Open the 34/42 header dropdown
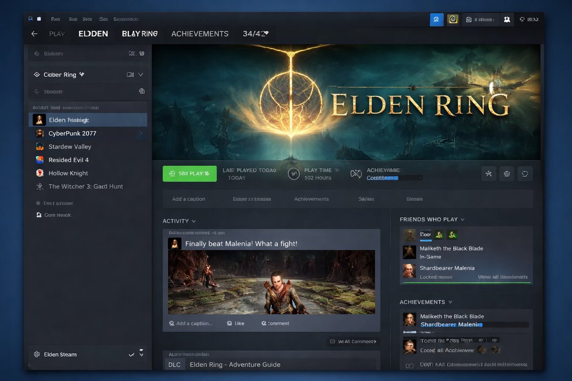 point(255,34)
